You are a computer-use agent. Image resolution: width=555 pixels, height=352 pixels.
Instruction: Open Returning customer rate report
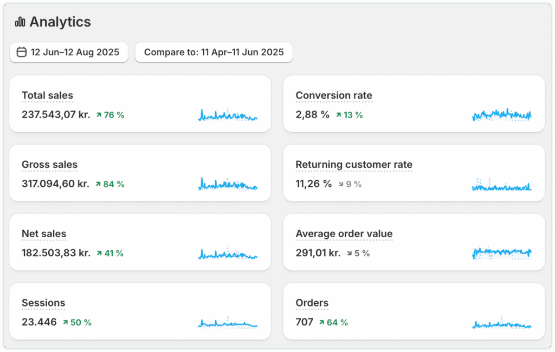pos(354,165)
